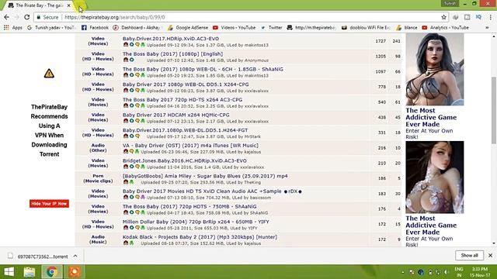
Task: Open The Boss Baby (2017) [1080p] [English] link
Action: point(172,53)
